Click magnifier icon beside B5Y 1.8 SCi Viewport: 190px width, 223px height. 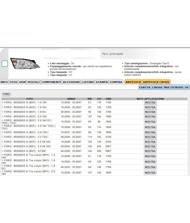coord(2,112)
